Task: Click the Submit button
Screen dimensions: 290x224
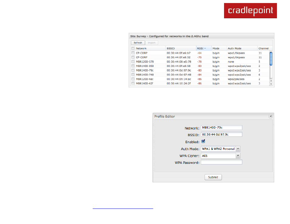Action: (x=213, y=177)
